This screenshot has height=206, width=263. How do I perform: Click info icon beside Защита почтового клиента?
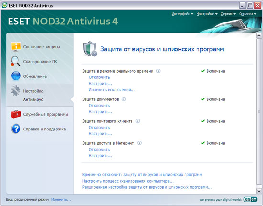point(138,121)
